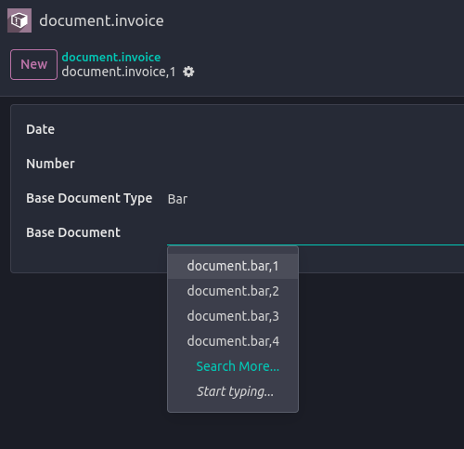Select document.bar,2 from the dropdown
464x449 pixels.
click(x=233, y=291)
